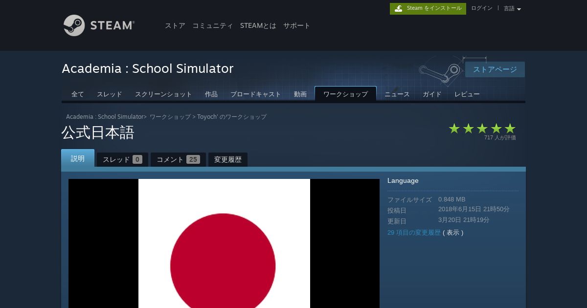Click the 公式日本語 workshop item title
This screenshot has width=587, height=308.
98,133
